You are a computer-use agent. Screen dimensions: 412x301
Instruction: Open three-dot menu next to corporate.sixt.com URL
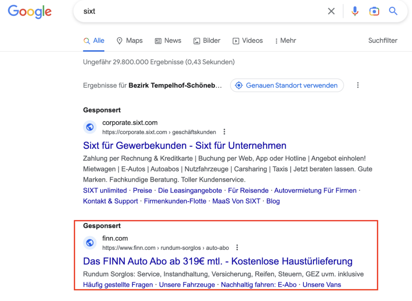pos(224,132)
